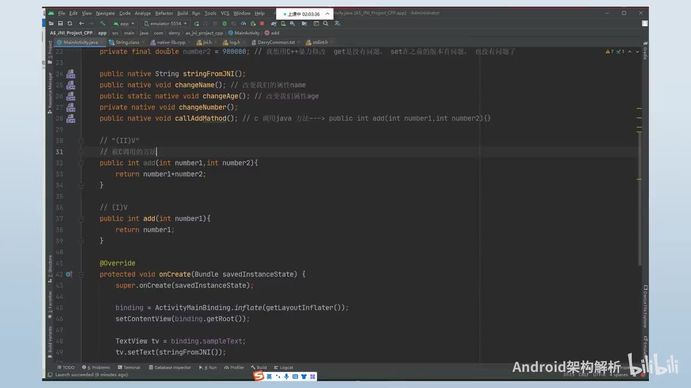Open the Refactor menu

coord(164,13)
